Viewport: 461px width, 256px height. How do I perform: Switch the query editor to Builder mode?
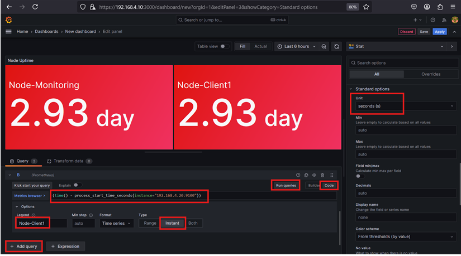click(313, 185)
